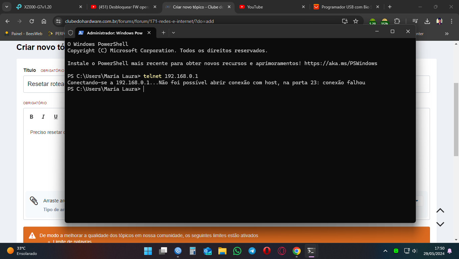Open the Calculator from the taskbar
Image resolution: width=459 pixels, height=259 pixels.
(193, 251)
